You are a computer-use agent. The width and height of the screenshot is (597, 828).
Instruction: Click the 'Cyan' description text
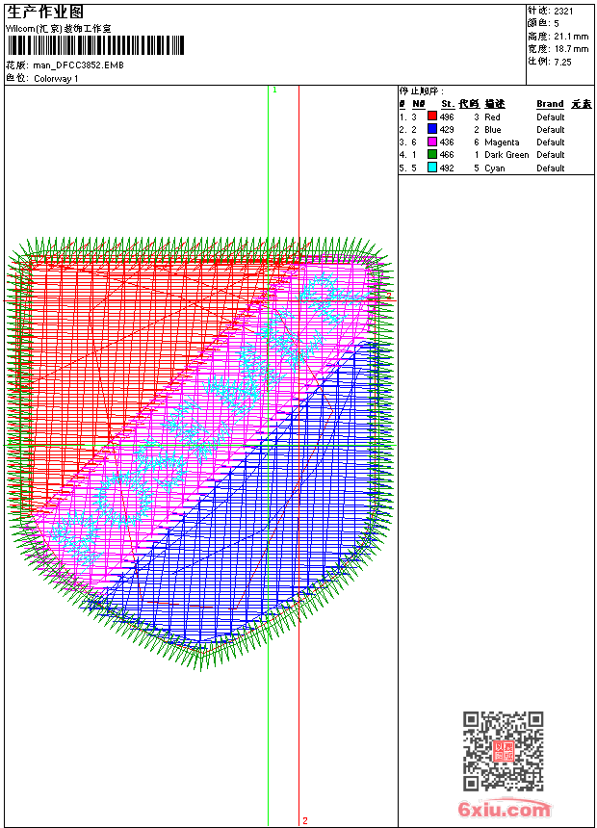(495, 168)
